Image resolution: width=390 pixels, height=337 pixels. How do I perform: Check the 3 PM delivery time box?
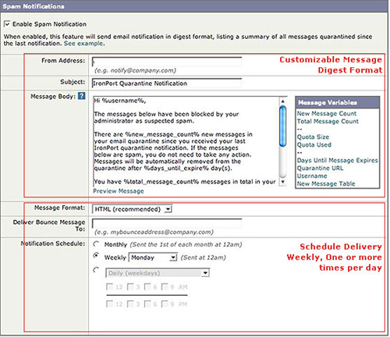(x=130, y=304)
